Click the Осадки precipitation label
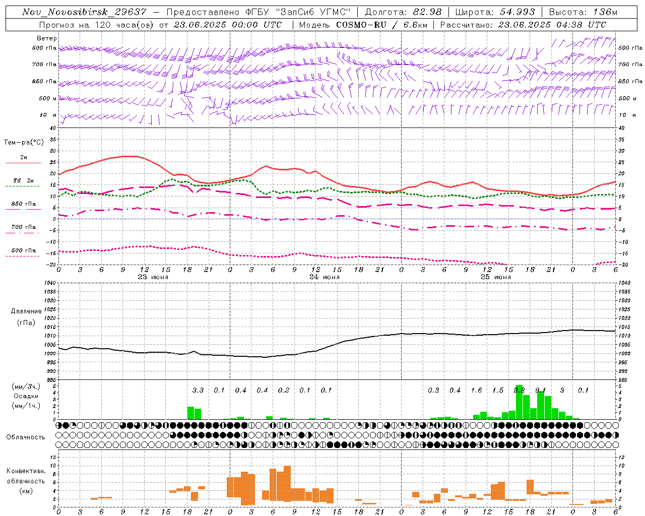 26,396
